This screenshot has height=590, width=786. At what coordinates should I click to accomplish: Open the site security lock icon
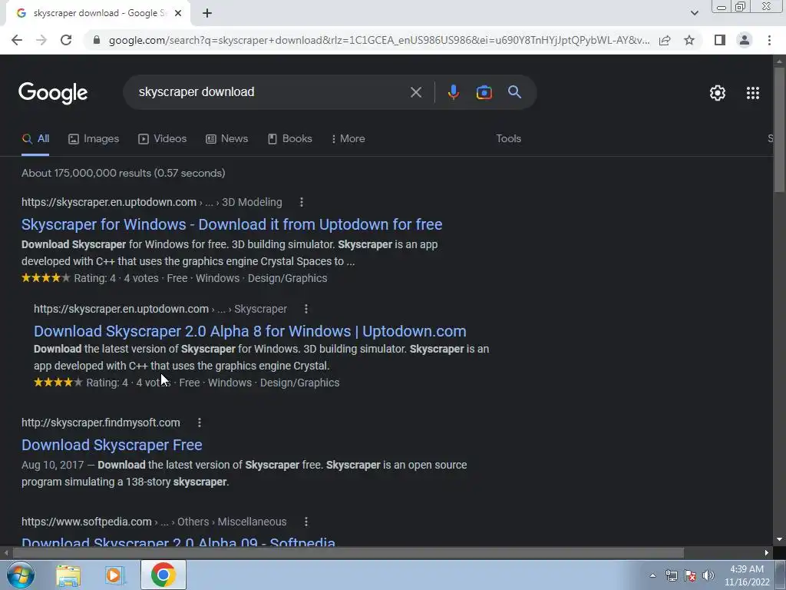(x=97, y=40)
